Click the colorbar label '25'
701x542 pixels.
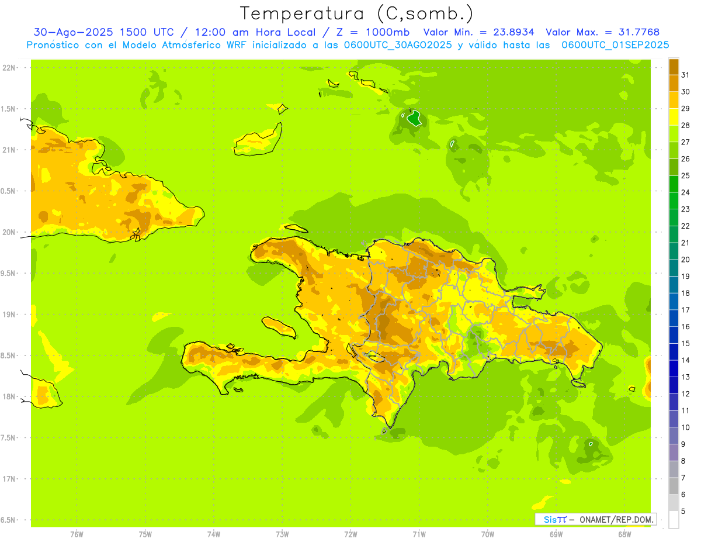[x=686, y=175]
